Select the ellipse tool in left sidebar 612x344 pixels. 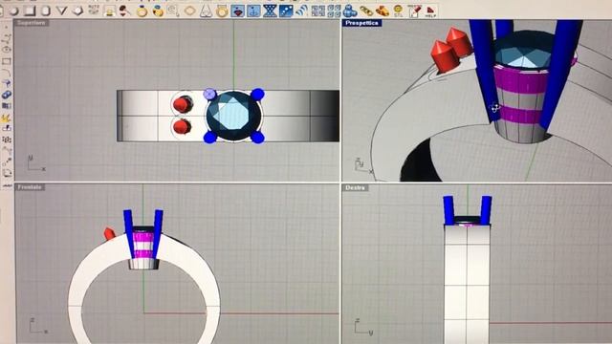[x=7, y=50]
